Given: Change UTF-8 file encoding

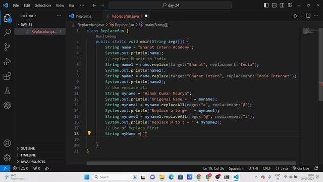Looking at the screenshot, I should (x=253, y=168).
